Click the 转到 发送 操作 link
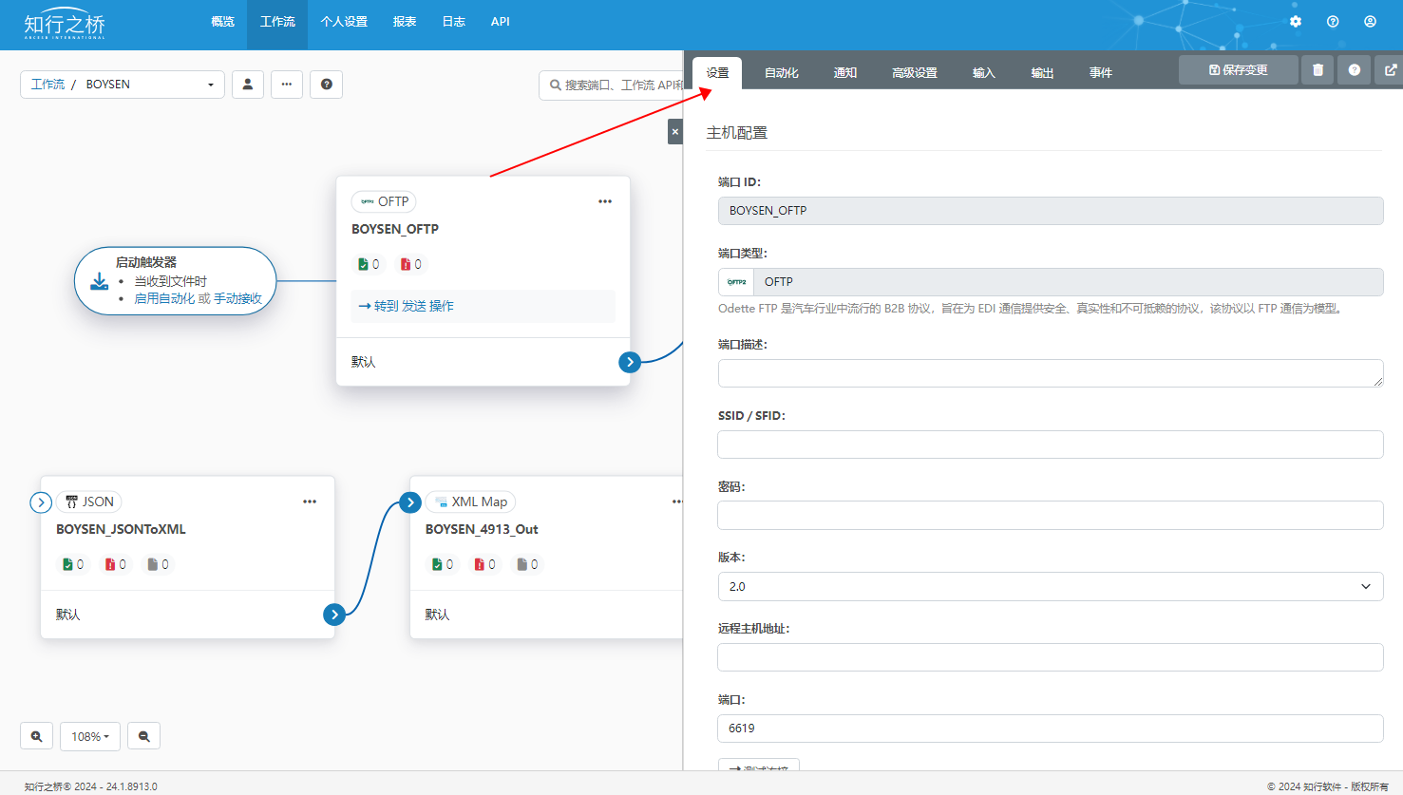 pyautogui.click(x=407, y=306)
